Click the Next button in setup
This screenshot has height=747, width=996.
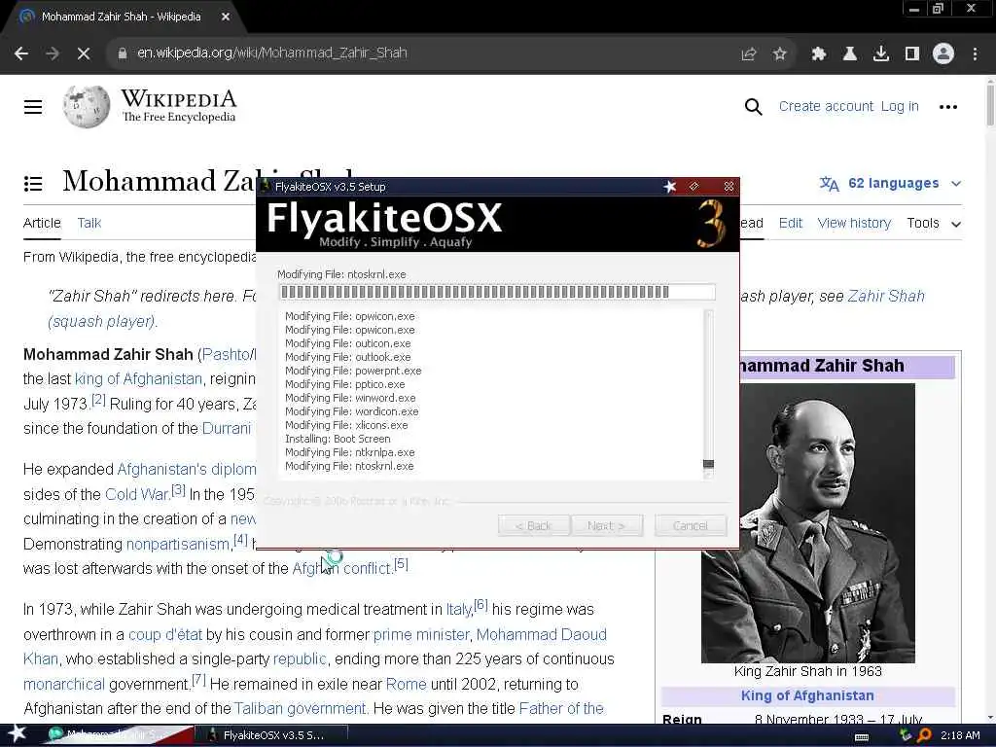(607, 526)
